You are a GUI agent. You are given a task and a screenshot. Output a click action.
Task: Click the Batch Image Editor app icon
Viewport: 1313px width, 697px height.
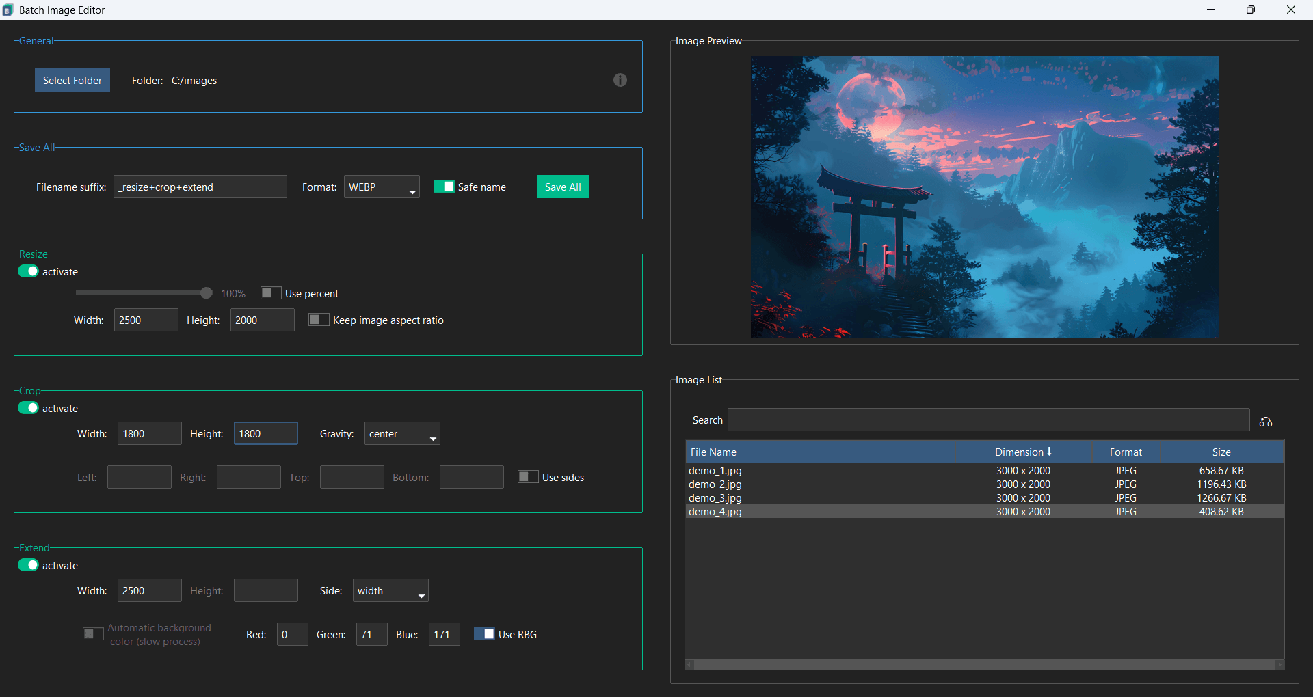[x=8, y=10]
